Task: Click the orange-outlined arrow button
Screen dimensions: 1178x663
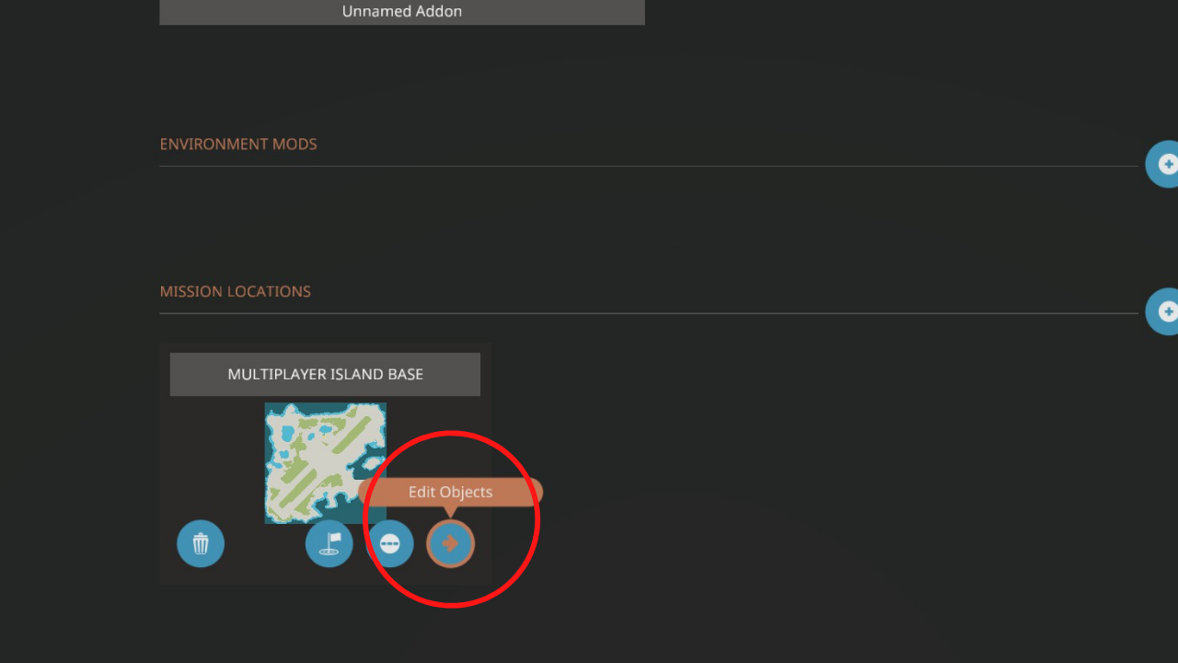Action: 450,543
